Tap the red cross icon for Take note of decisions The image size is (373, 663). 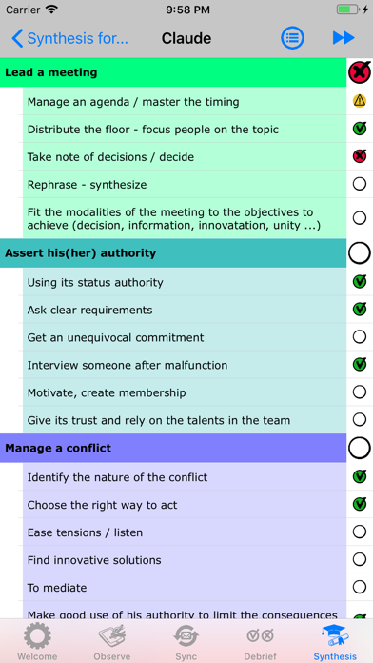click(360, 156)
